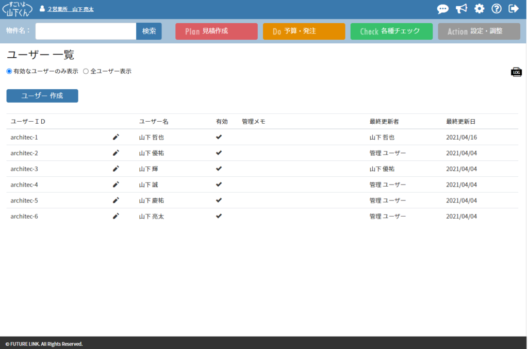Image resolution: width=528 pixels, height=349 pixels.
Task: Edit user architec-1 with pencil icon
Action: pos(116,137)
